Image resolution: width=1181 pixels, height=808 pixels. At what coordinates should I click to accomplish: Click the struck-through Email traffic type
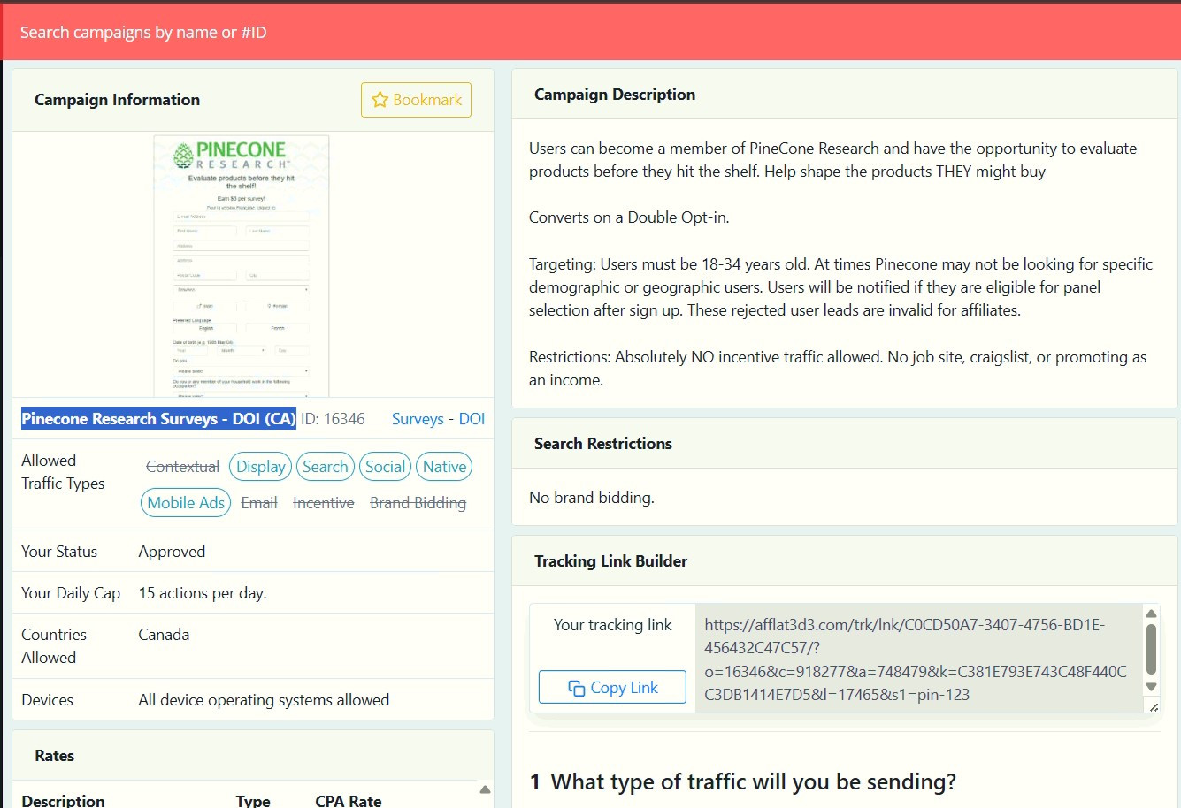[x=259, y=503]
